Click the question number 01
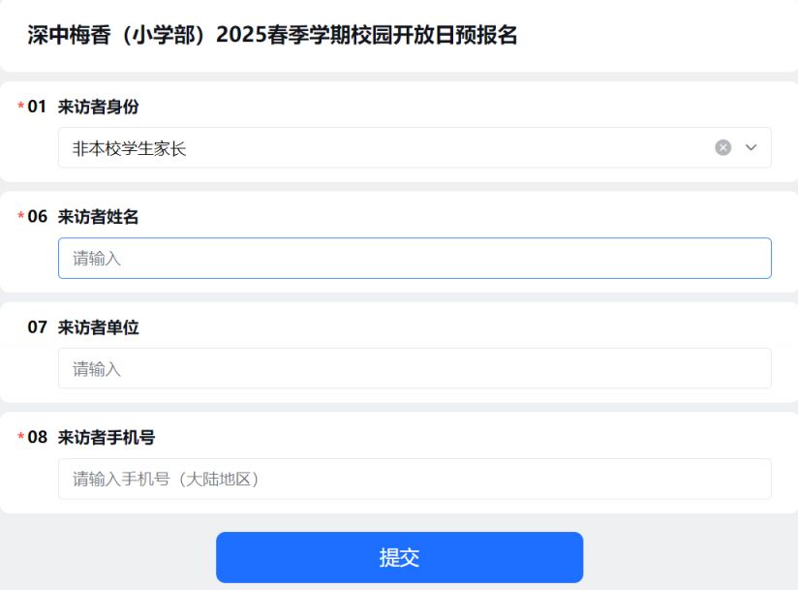 (37, 107)
